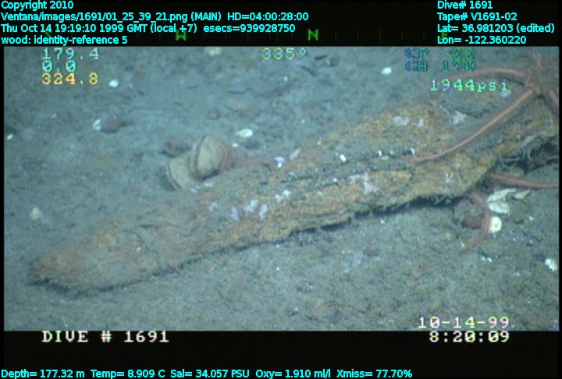The width and height of the screenshot is (562, 379).
Task: Click the 8:20:09 time overlay
Action: click(469, 337)
